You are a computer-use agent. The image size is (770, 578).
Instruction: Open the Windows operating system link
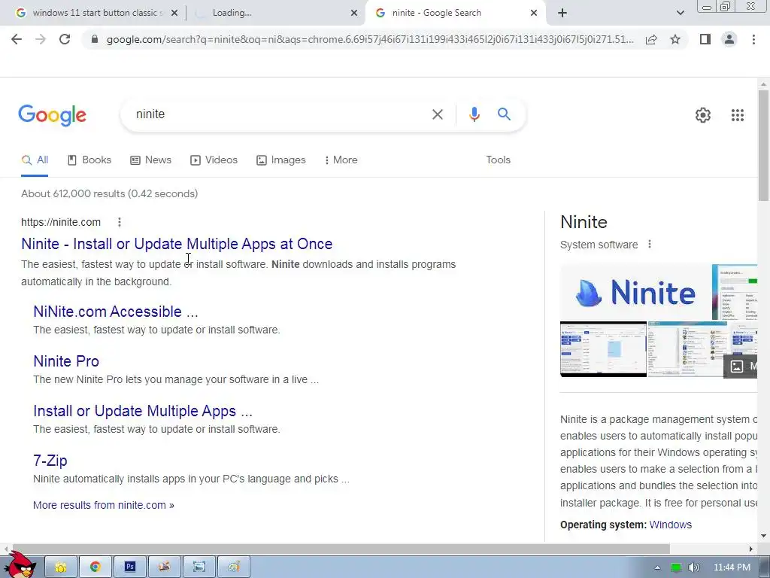(x=670, y=525)
